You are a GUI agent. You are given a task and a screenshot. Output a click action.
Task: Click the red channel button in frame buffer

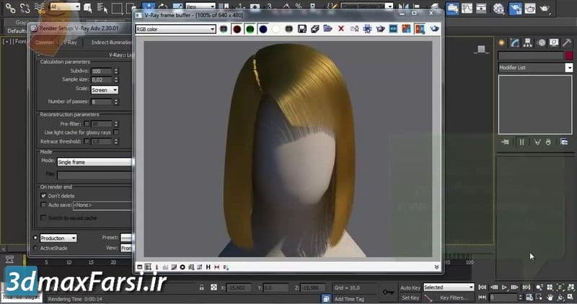[235, 29]
